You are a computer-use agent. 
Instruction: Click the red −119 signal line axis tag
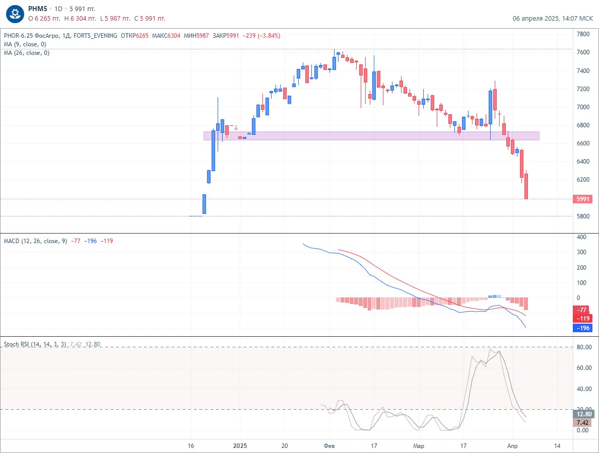(x=582, y=318)
